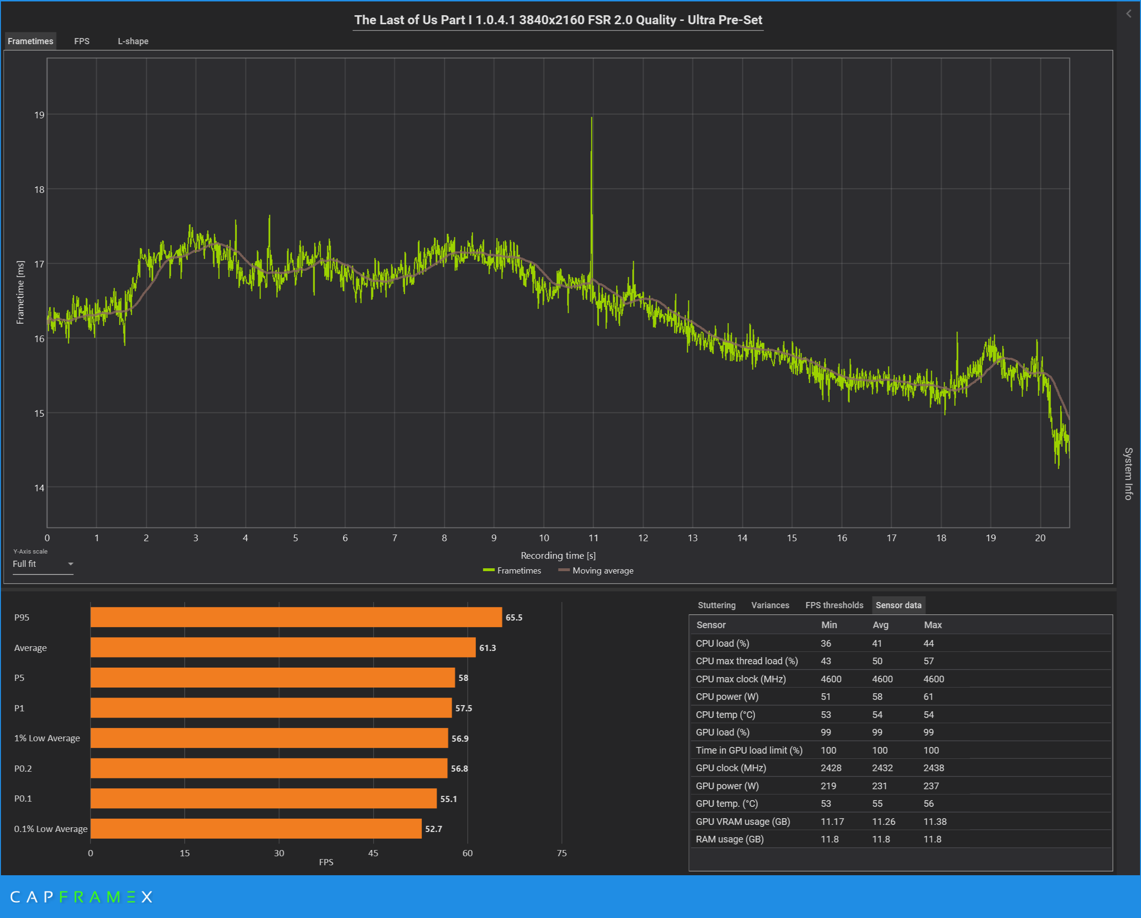
Task: Select the Sensor data tab
Action: click(898, 605)
